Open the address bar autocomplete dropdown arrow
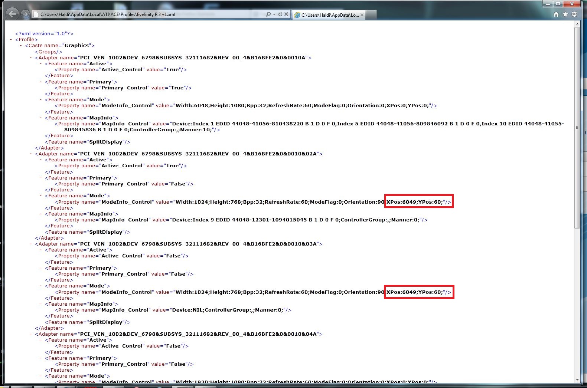This screenshot has height=388, width=587. [274, 14]
